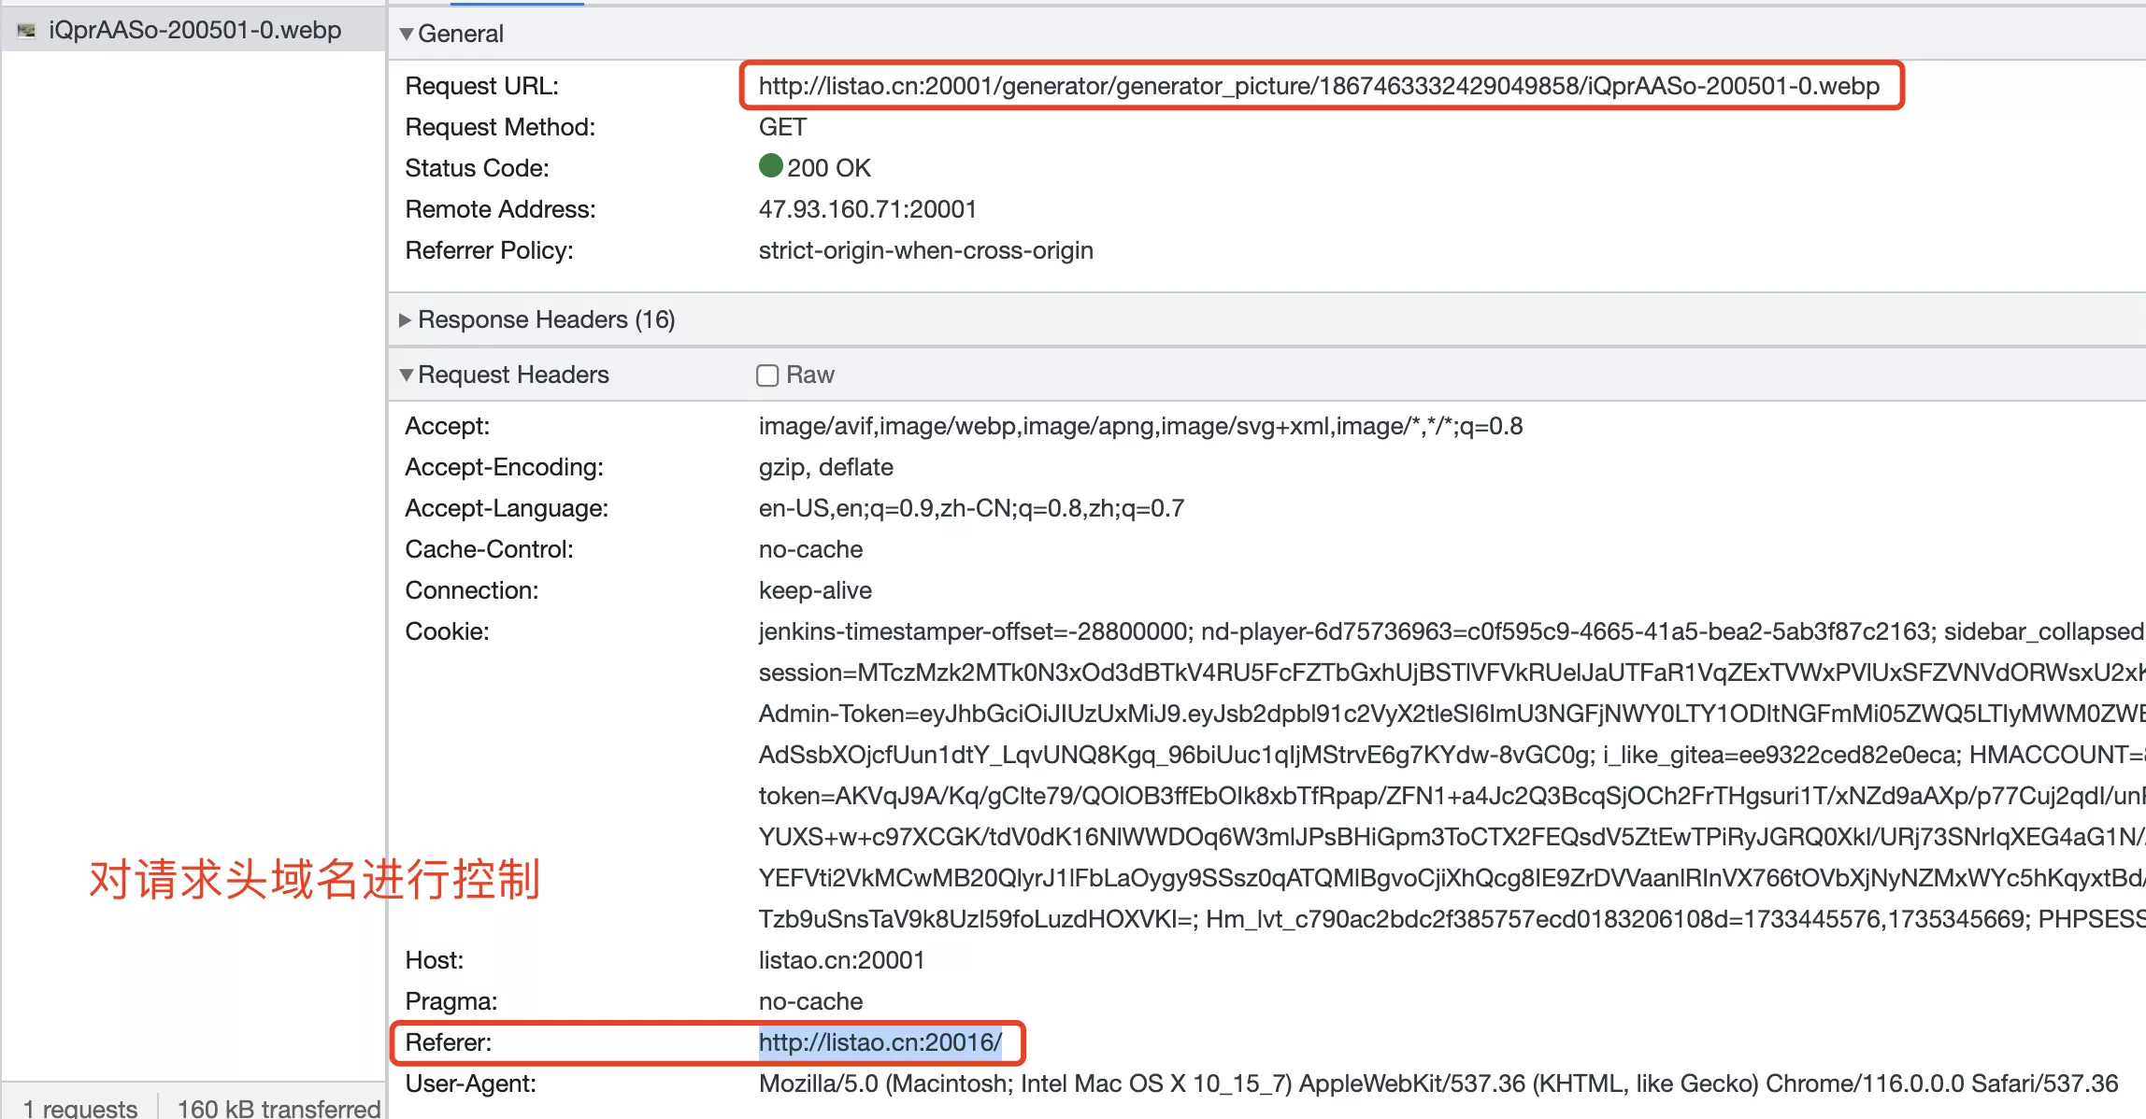Click the gzip, deflate encoding value

click(x=825, y=467)
